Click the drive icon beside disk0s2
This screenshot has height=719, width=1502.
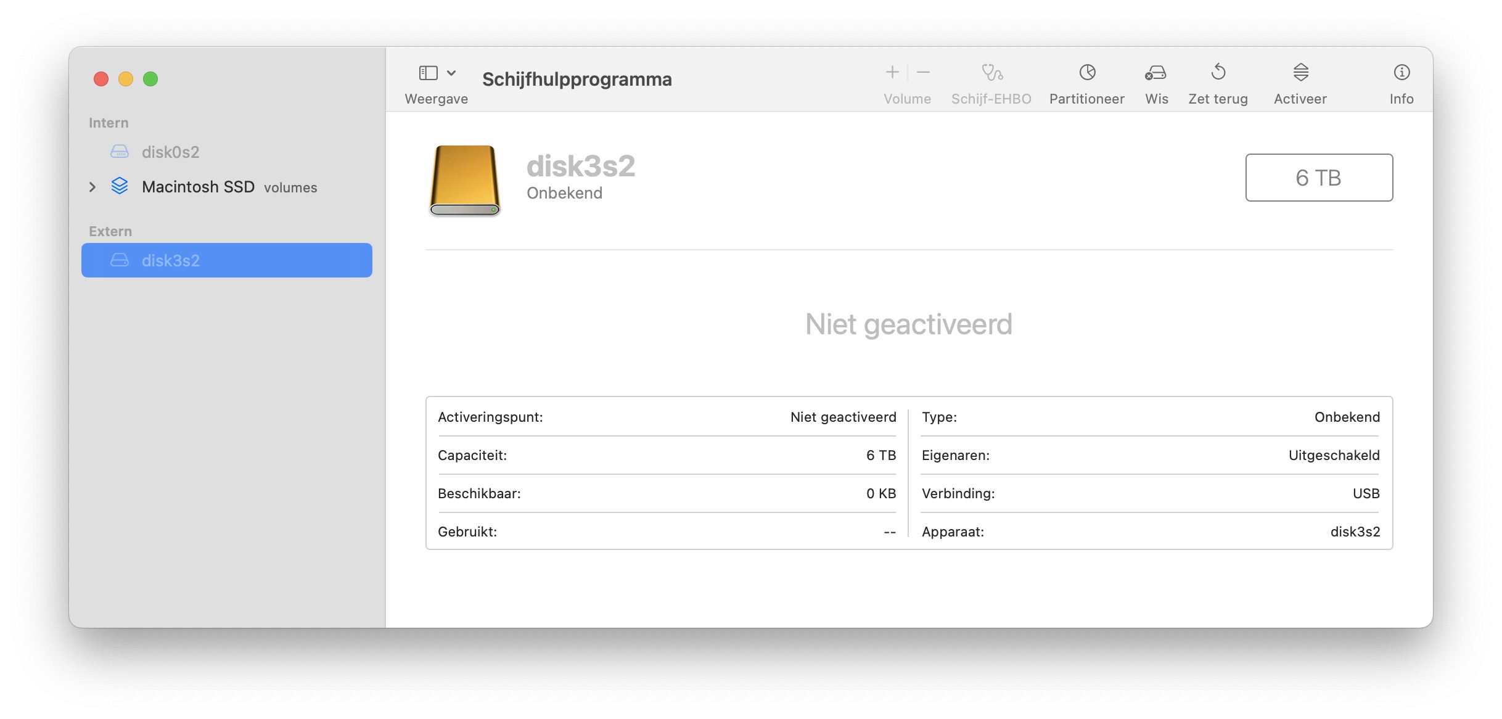(120, 152)
